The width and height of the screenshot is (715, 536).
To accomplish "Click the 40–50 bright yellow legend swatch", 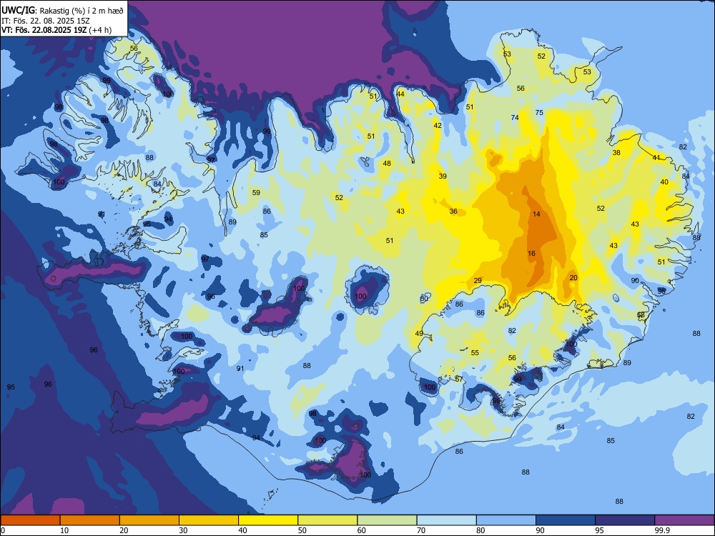I will click(x=268, y=520).
